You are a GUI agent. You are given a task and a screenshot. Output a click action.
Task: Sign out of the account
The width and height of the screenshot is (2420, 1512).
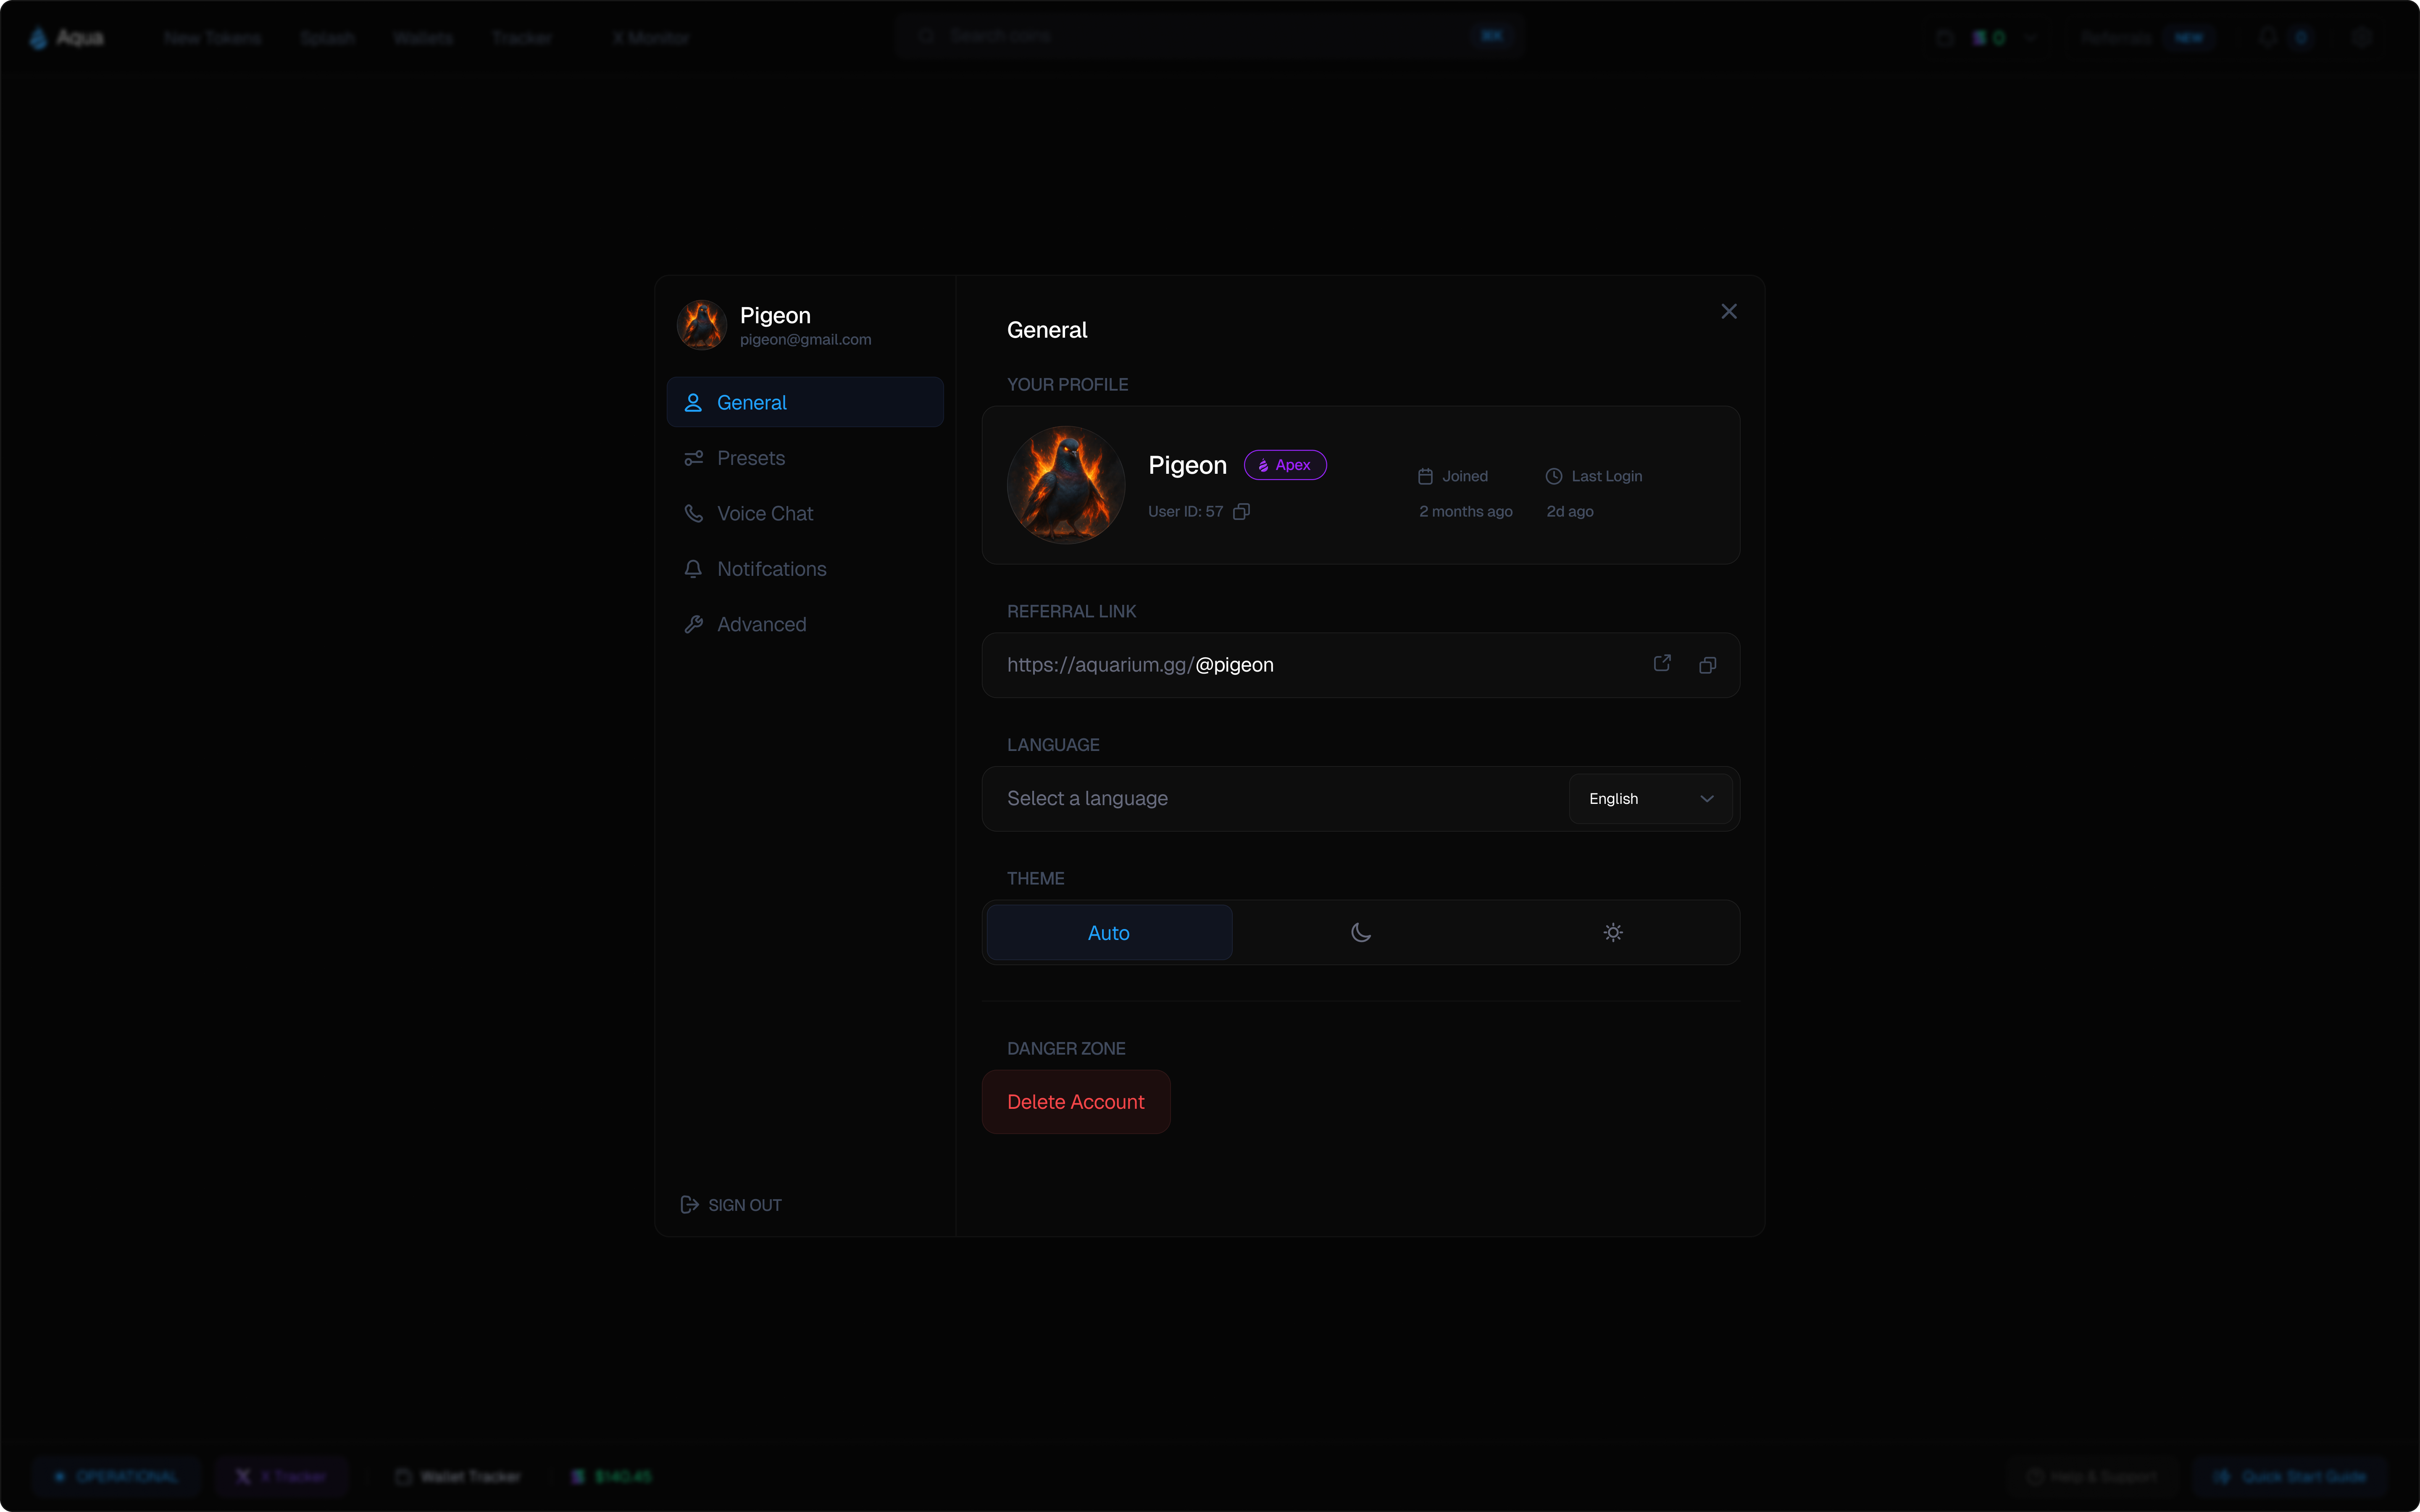click(731, 1205)
